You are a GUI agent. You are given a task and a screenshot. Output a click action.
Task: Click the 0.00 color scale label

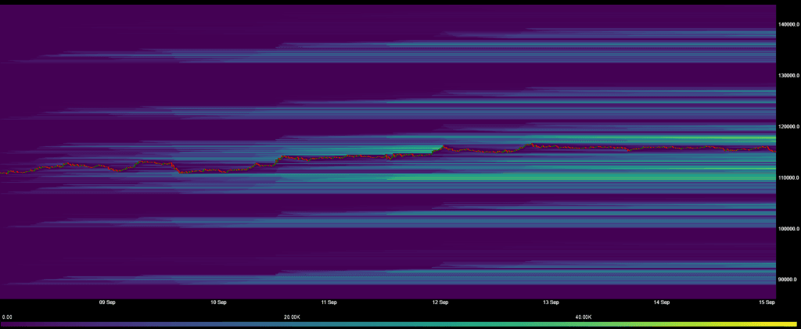pyautogui.click(x=7, y=317)
